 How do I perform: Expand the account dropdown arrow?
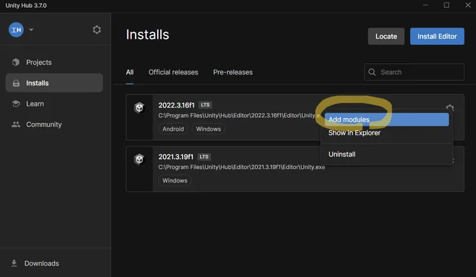(x=31, y=30)
